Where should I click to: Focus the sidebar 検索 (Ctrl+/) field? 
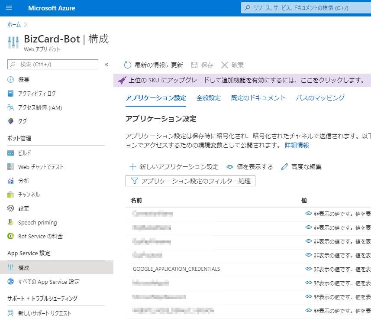tap(53, 64)
